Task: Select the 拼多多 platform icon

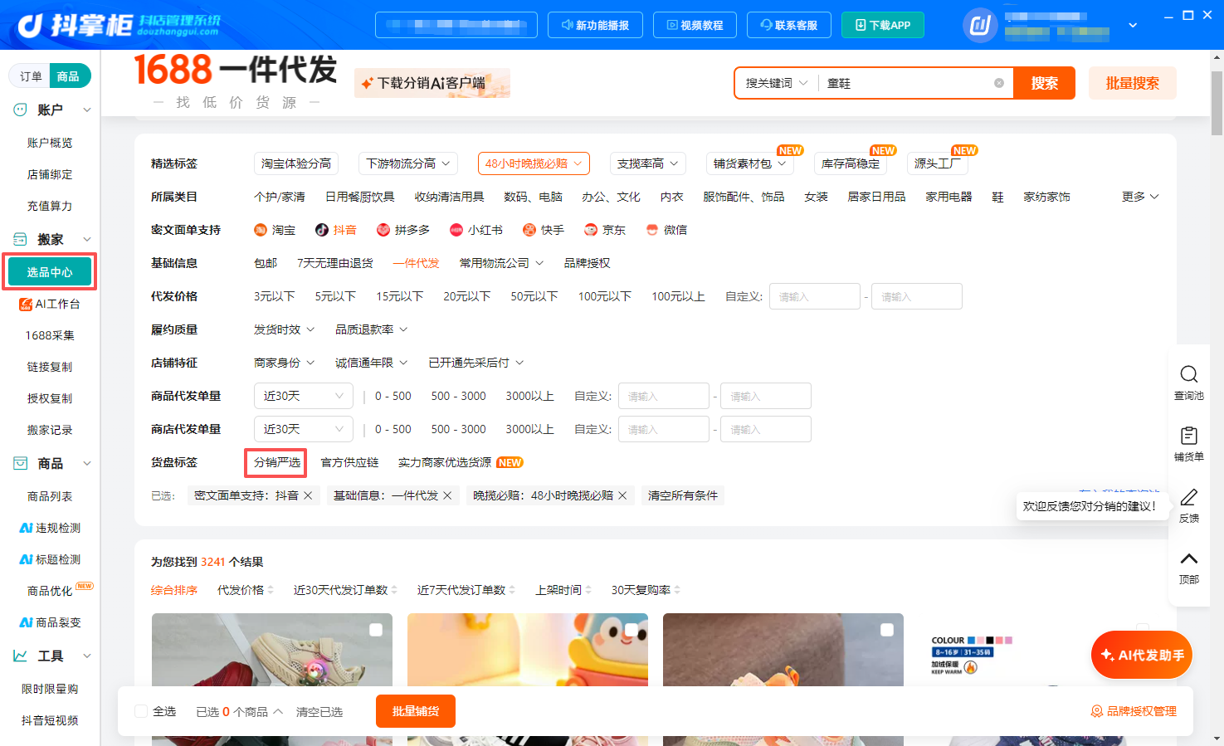Action: point(383,230)
